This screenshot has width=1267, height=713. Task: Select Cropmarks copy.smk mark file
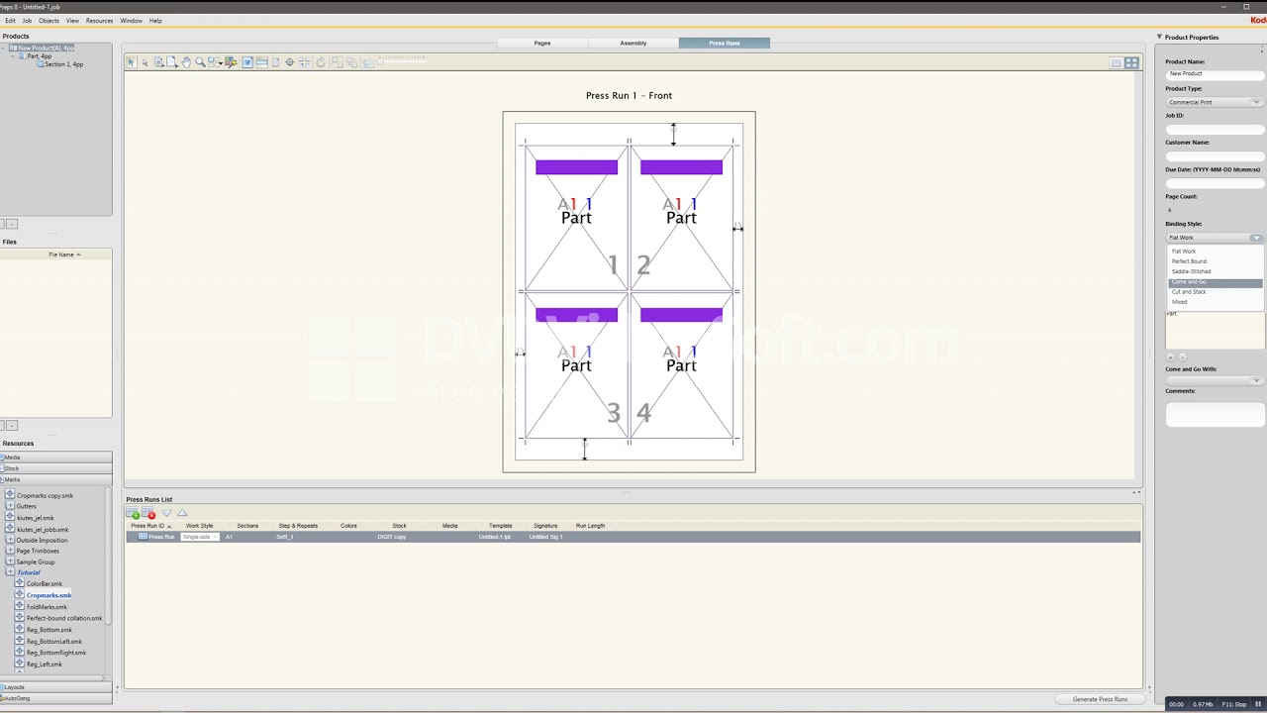click(45, 495)
